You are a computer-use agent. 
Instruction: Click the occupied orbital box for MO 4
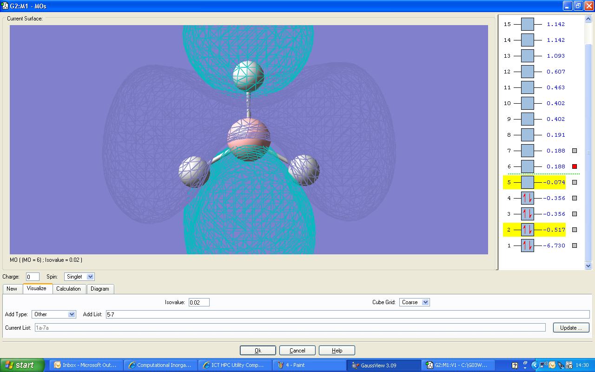click(x=527, y=198)
